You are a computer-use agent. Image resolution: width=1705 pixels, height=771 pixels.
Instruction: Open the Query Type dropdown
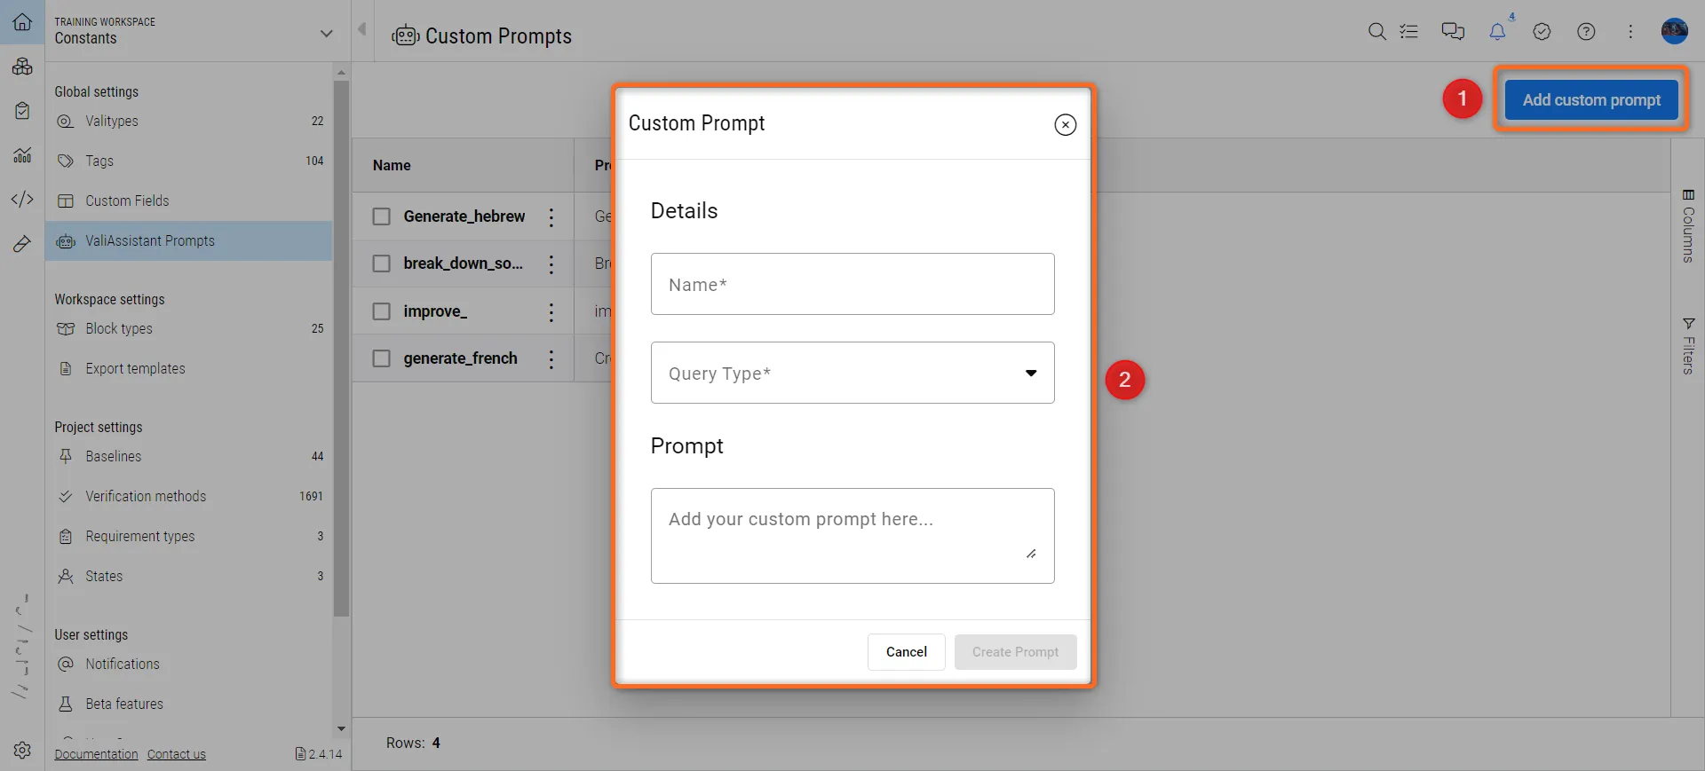(852, 373)
